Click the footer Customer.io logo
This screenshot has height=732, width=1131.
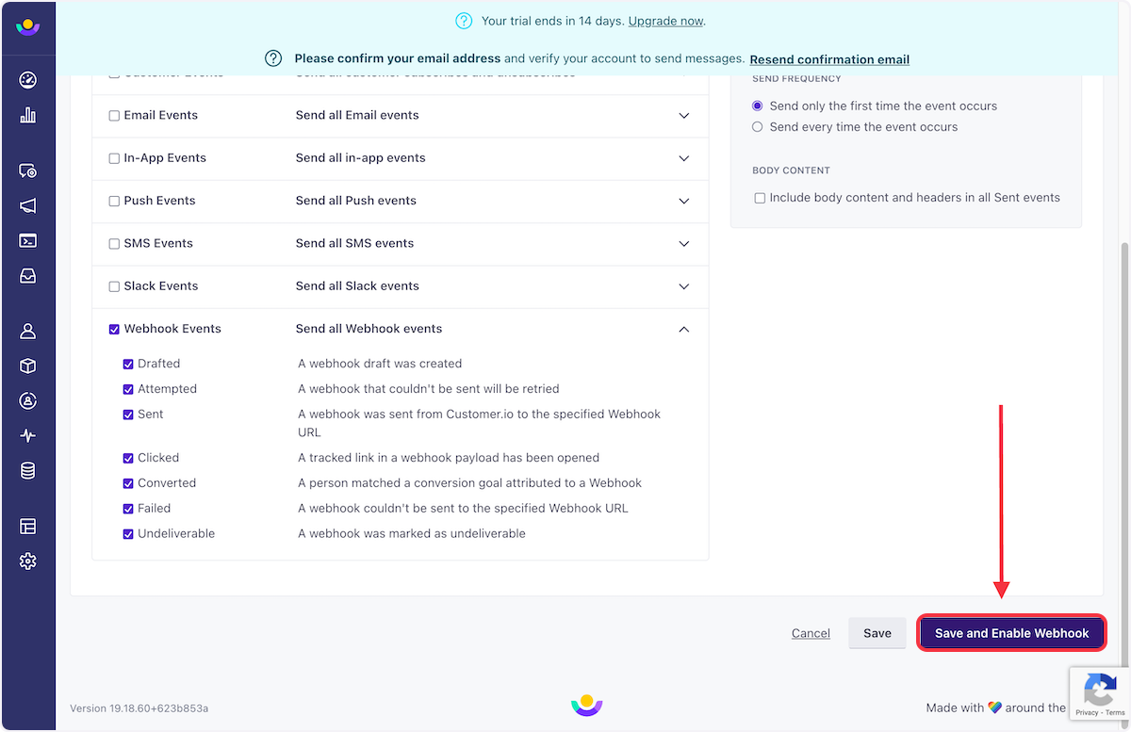point(586,706)
